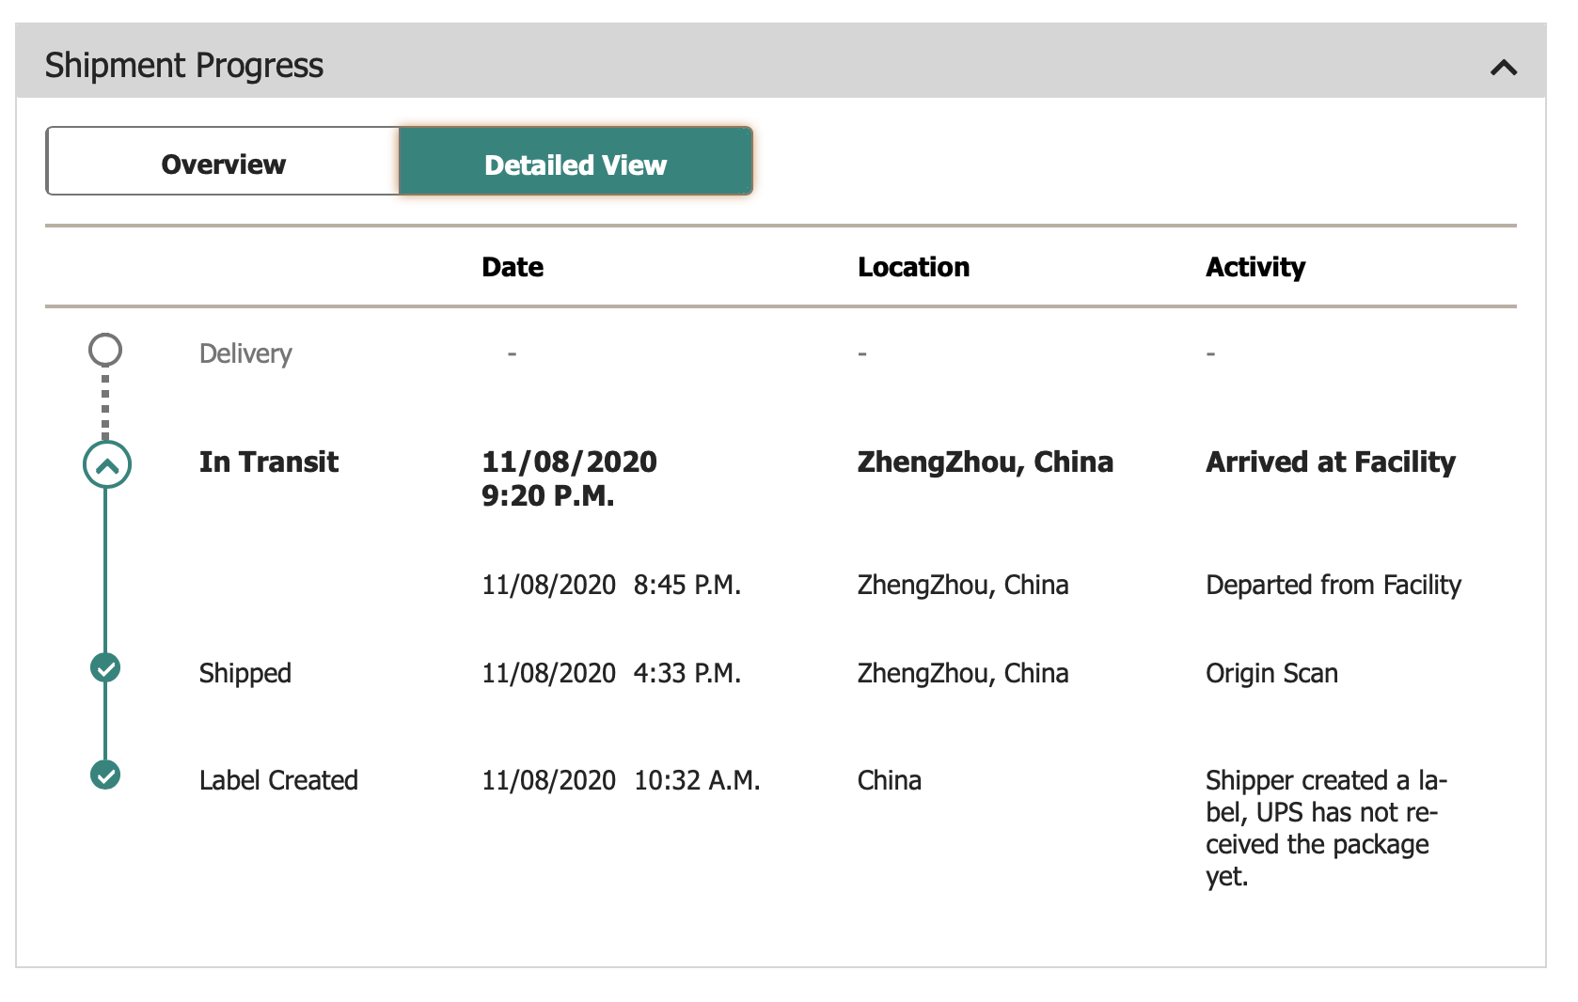Click the Date column header
1578x1002 pixels.
[x=513, y=267]
